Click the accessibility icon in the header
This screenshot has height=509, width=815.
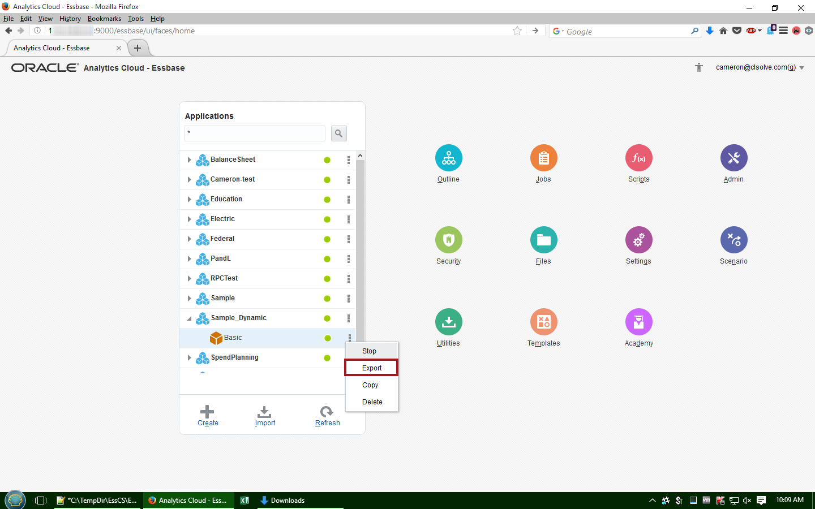pyautogui.click(x=699, y=67)
